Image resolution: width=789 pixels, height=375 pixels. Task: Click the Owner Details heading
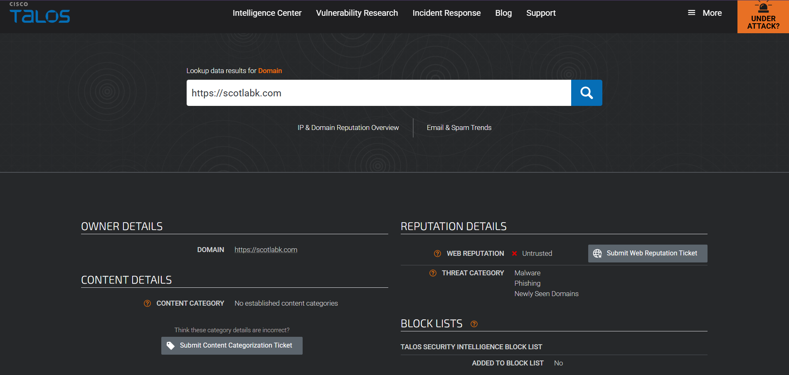(122, 226)
